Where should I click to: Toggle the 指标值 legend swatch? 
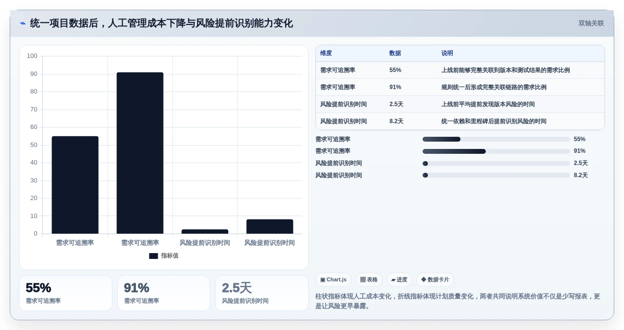153,256
